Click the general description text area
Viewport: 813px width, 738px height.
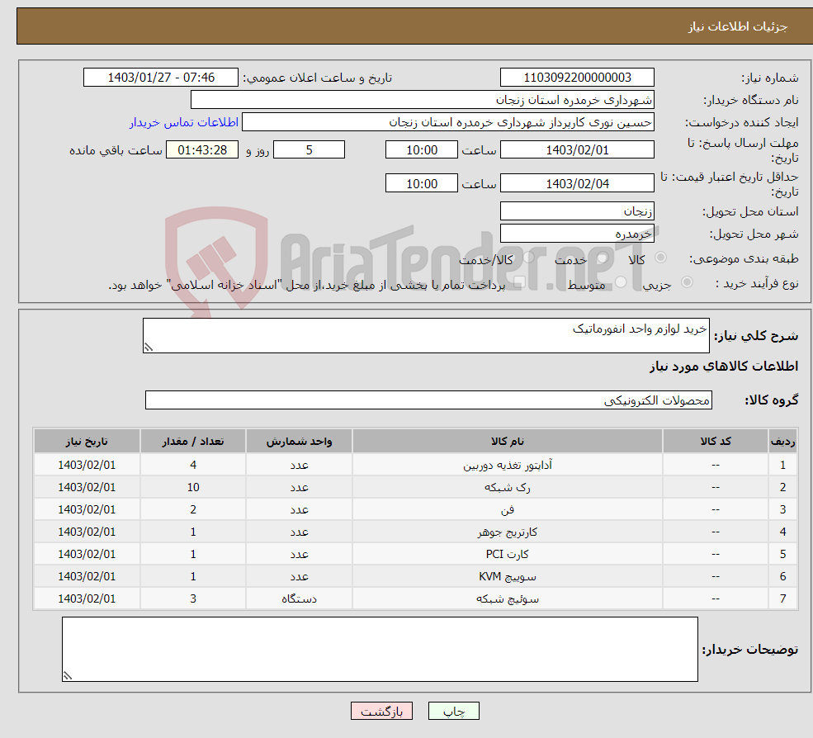426,335
